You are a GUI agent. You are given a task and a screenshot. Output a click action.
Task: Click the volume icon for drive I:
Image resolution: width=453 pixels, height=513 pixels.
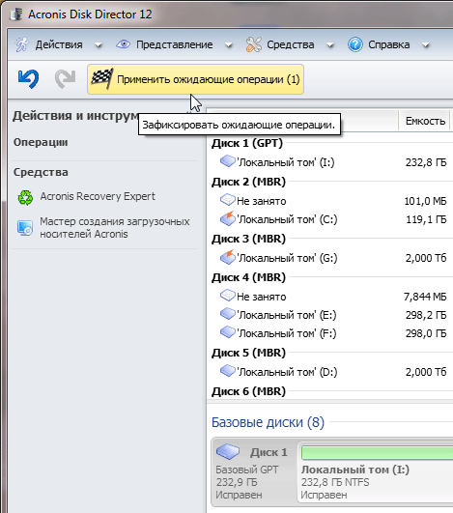[228, 161]
